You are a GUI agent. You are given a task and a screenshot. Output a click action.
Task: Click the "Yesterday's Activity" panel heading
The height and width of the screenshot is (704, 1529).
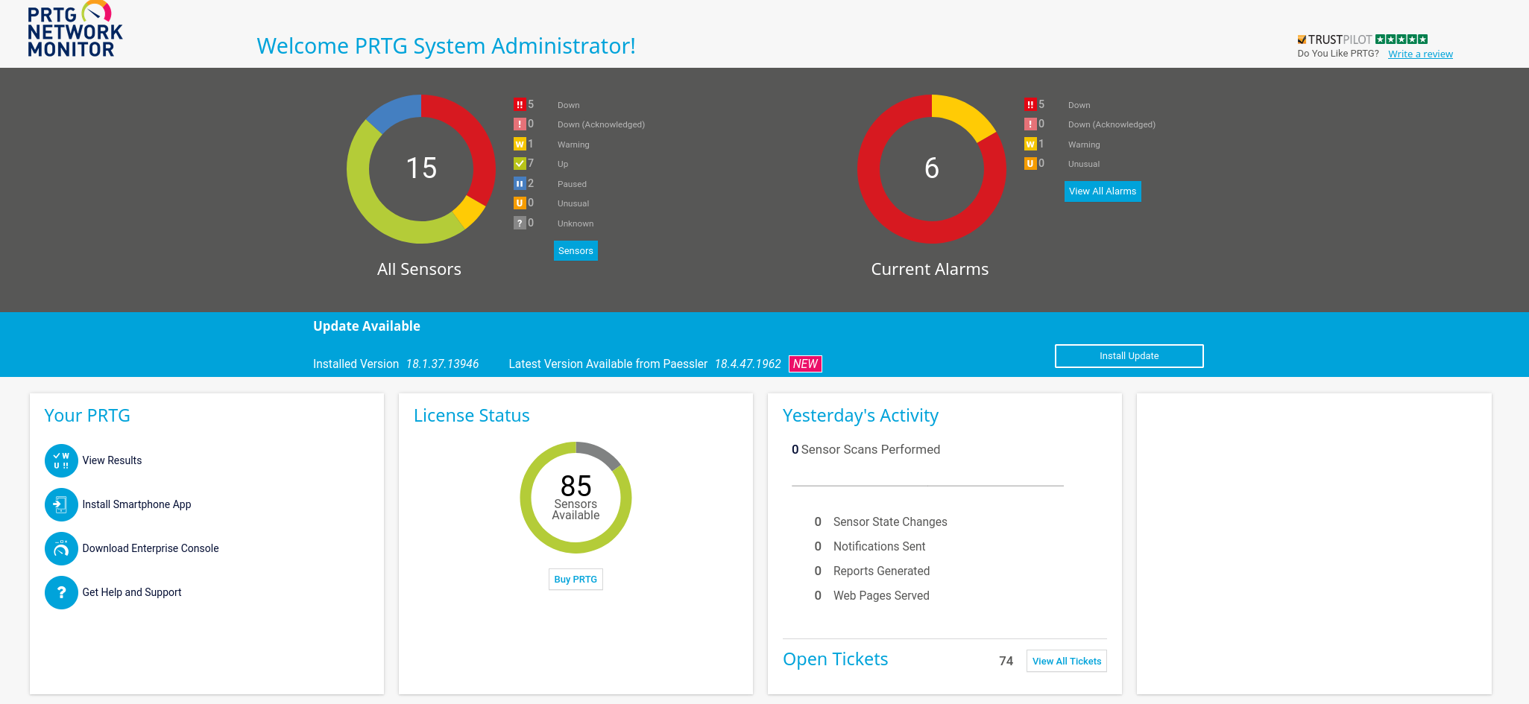(x=860, y=416)
